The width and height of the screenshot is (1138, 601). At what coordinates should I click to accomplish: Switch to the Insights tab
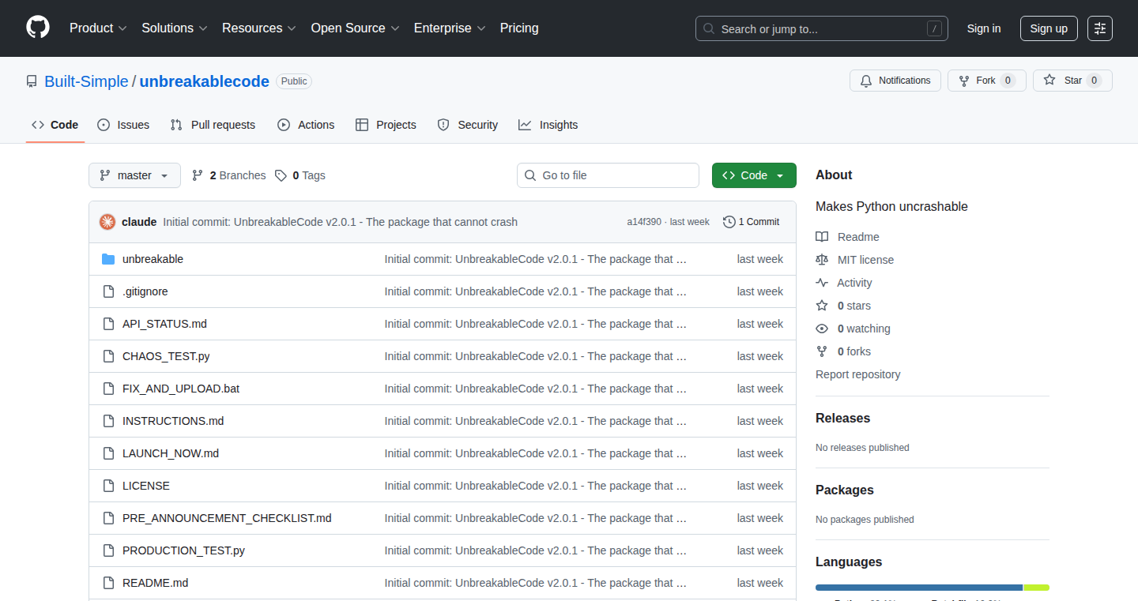click(x=548, y=125)
